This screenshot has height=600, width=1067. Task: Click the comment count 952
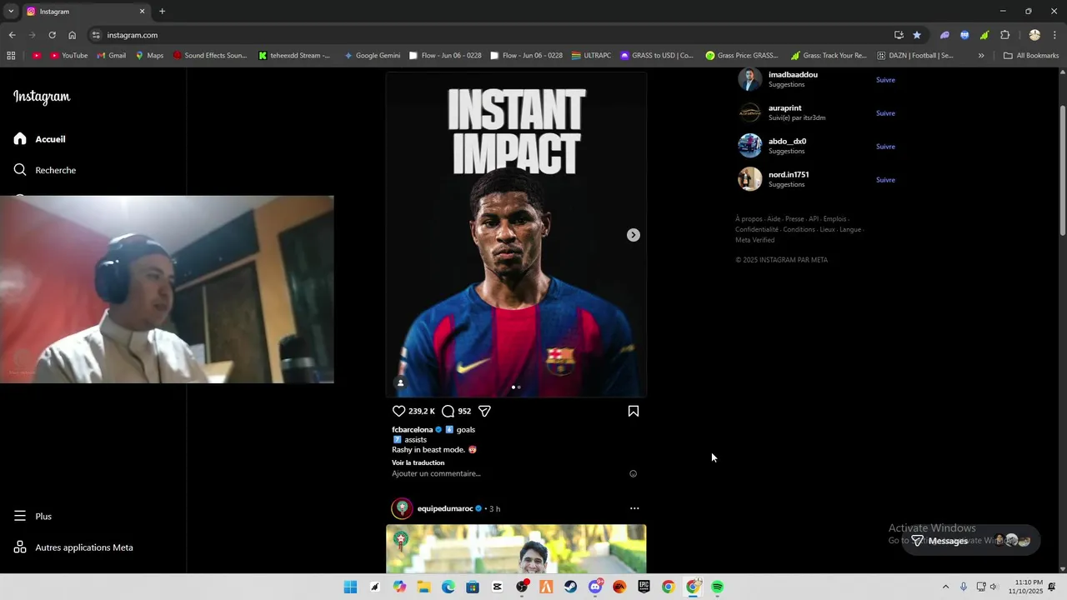click(464, 411)
